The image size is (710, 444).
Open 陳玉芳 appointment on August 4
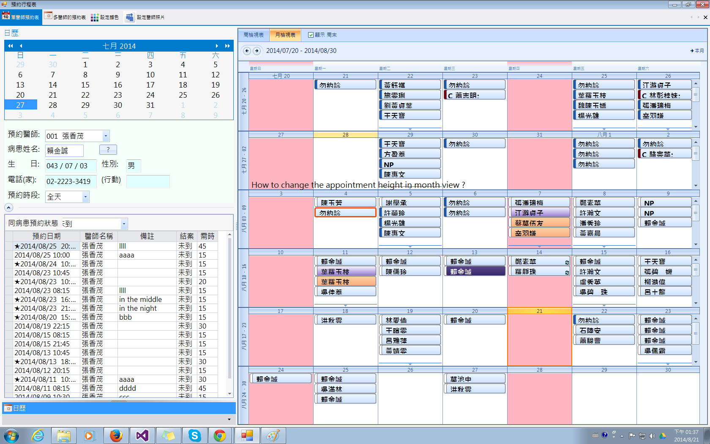coord(345,203)
